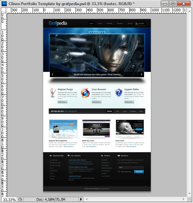Select the Logo tab in the projects bar
193x203 pixels.
[x=124, y=111]
